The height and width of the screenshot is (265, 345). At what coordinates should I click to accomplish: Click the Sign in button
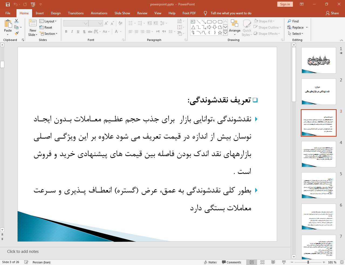[285, 4]
